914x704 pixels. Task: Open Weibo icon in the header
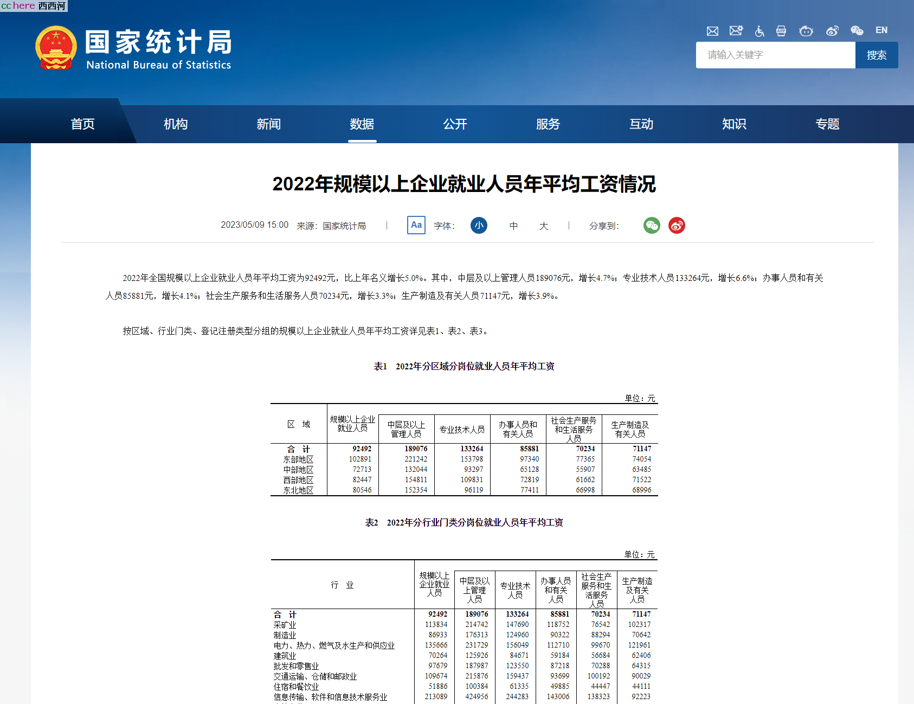pyautogui.click(x=832, y=31)
